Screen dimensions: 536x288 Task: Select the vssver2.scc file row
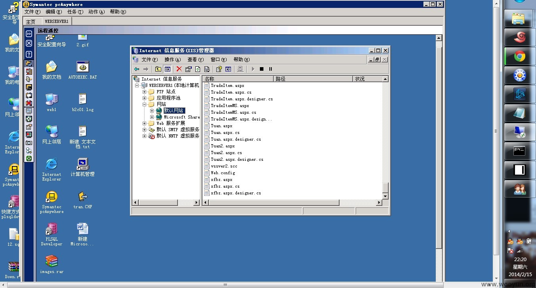click(224, 166)
